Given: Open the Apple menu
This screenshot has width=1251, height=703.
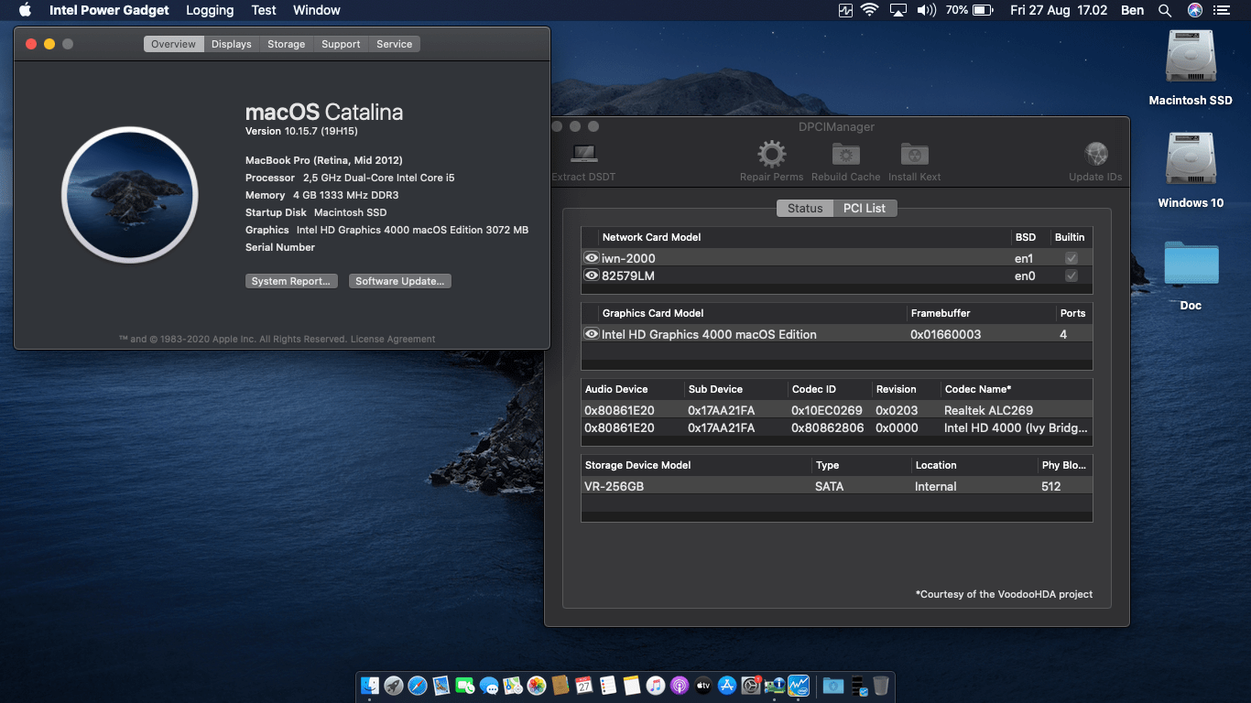Looking at the screenshot, I should click(25, 10).
